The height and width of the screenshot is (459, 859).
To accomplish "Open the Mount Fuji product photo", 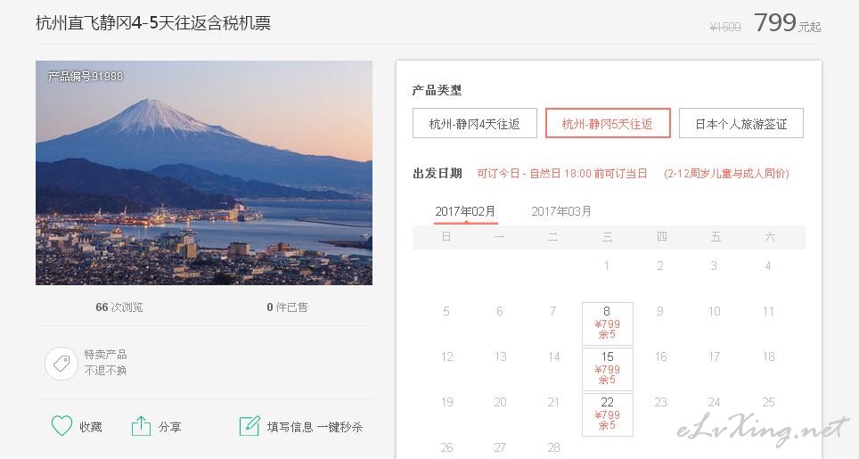I will point(204,173).
